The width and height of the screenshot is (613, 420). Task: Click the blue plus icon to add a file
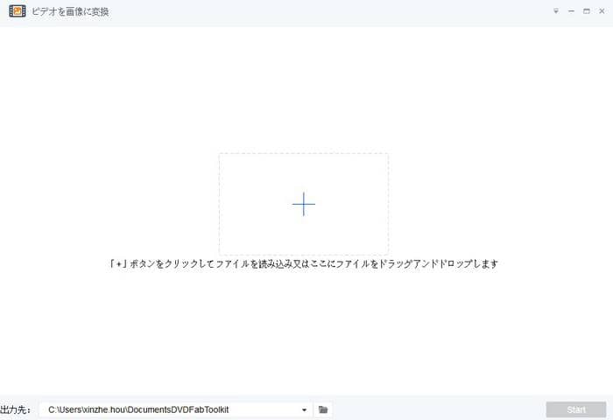click(304, 204)
